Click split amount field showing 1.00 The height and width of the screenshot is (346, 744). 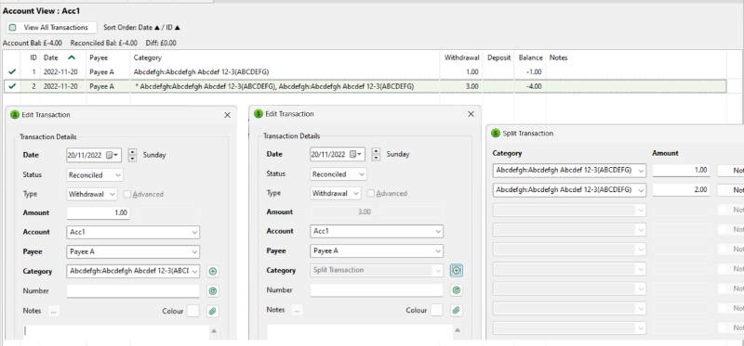[682, 171]
